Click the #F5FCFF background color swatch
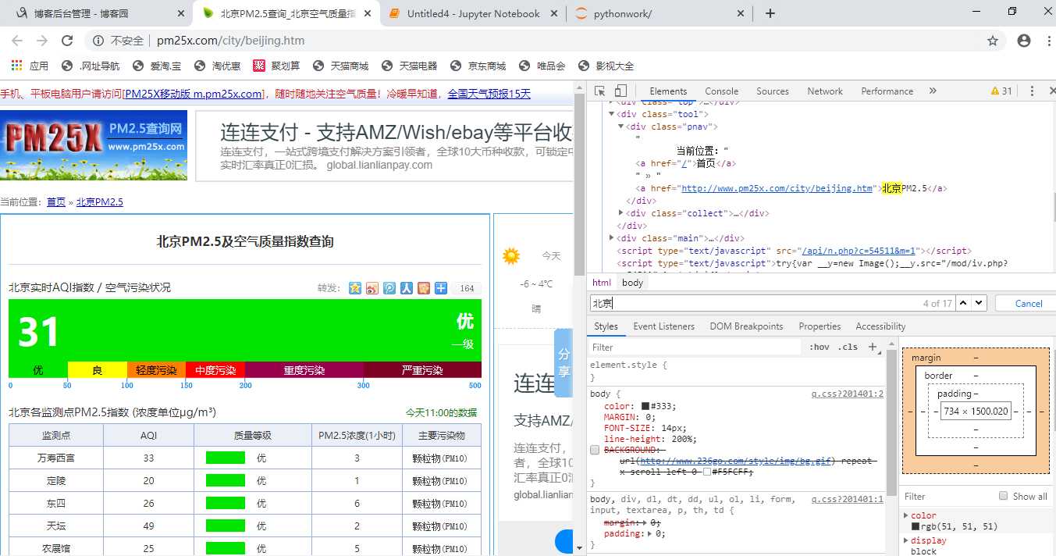Screen dimensions: 1056x556 click(x=707, y=472)
